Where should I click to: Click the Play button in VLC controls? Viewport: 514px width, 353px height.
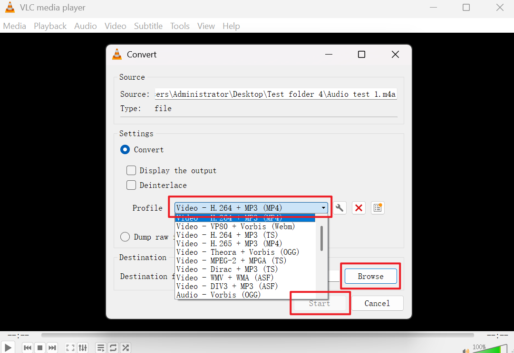click(x=8, y=347)
